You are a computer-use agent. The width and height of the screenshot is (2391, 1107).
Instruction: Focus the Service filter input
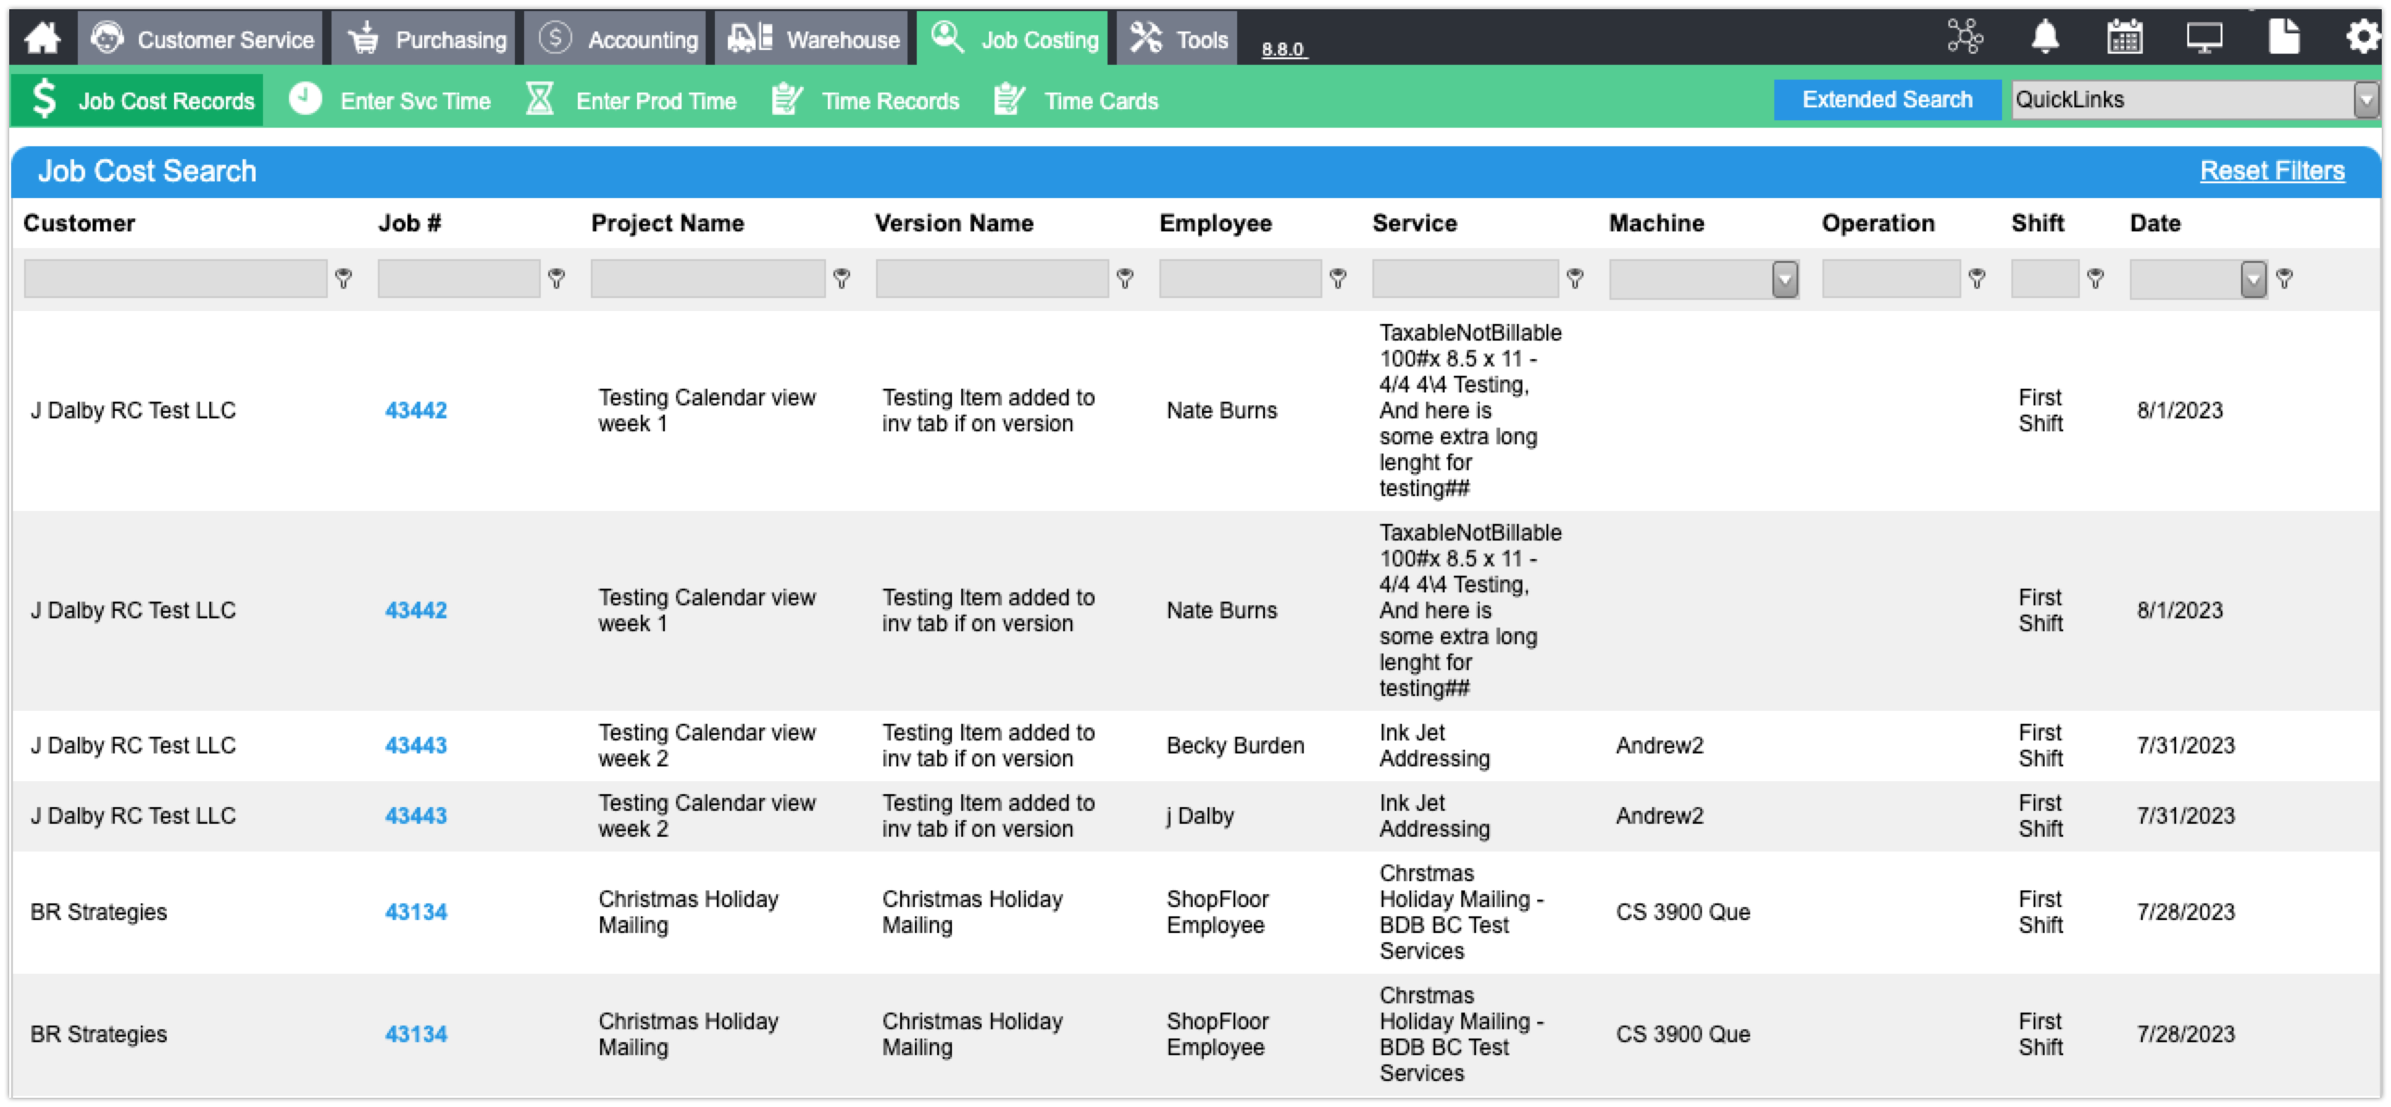[1466, 279]
